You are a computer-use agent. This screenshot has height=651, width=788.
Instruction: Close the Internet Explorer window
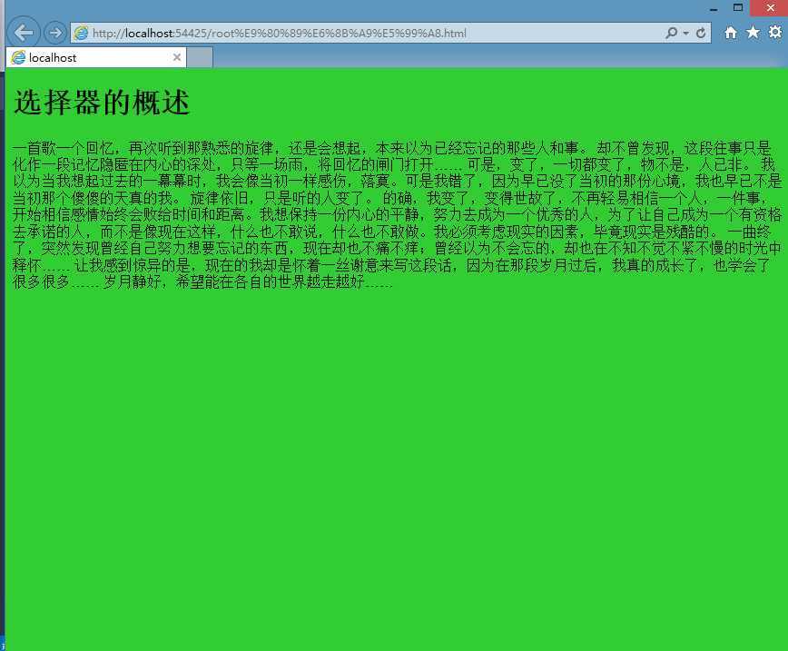(x=770, y=8)
